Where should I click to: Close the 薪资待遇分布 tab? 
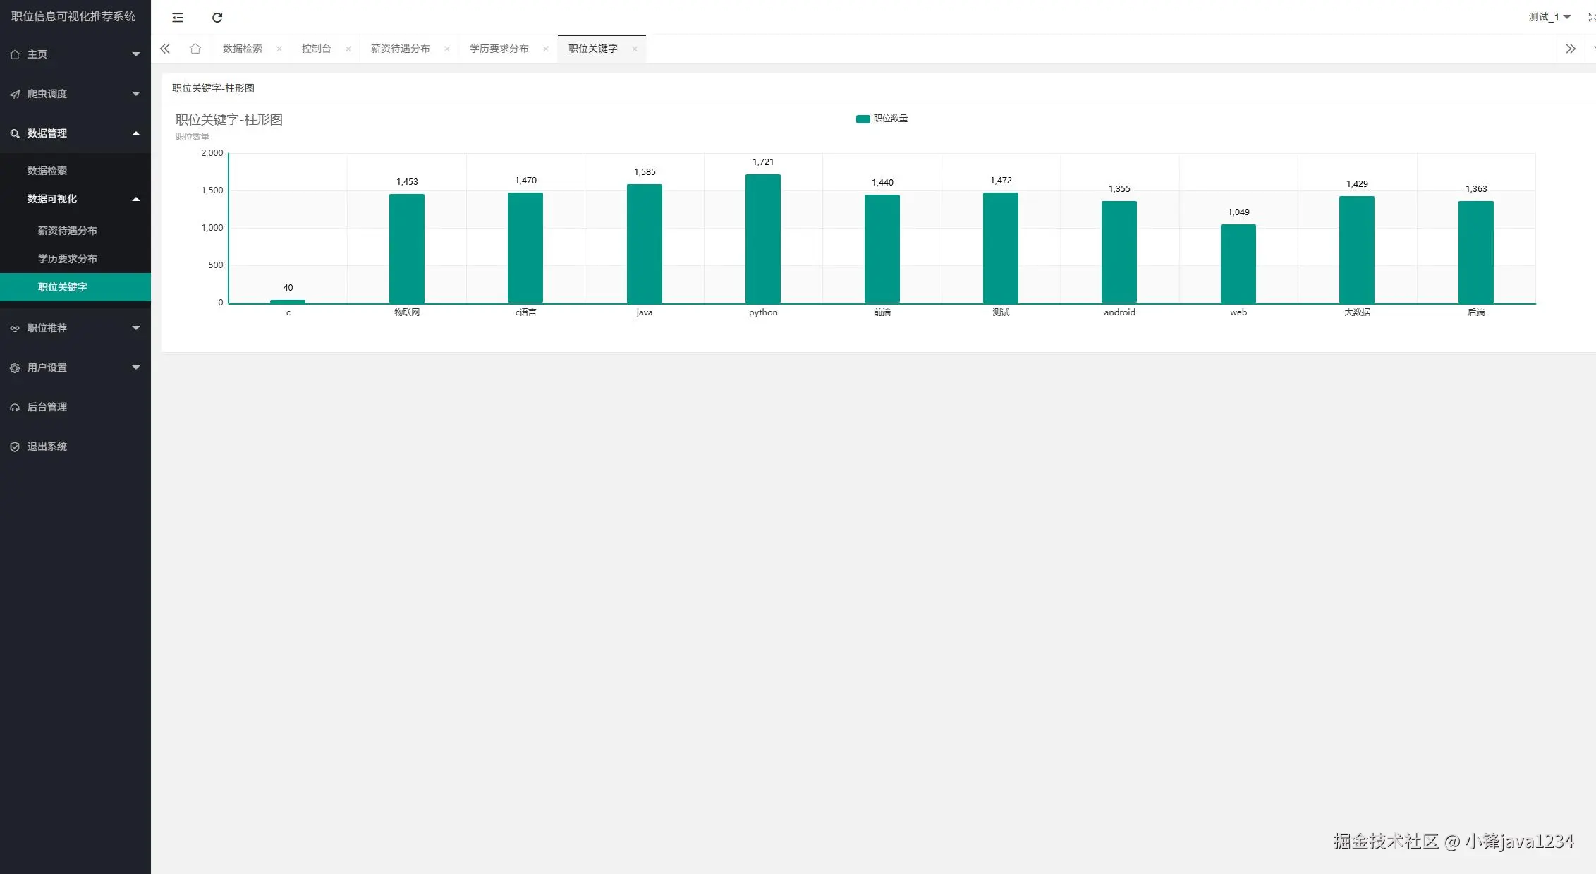(x=446, y=49)
